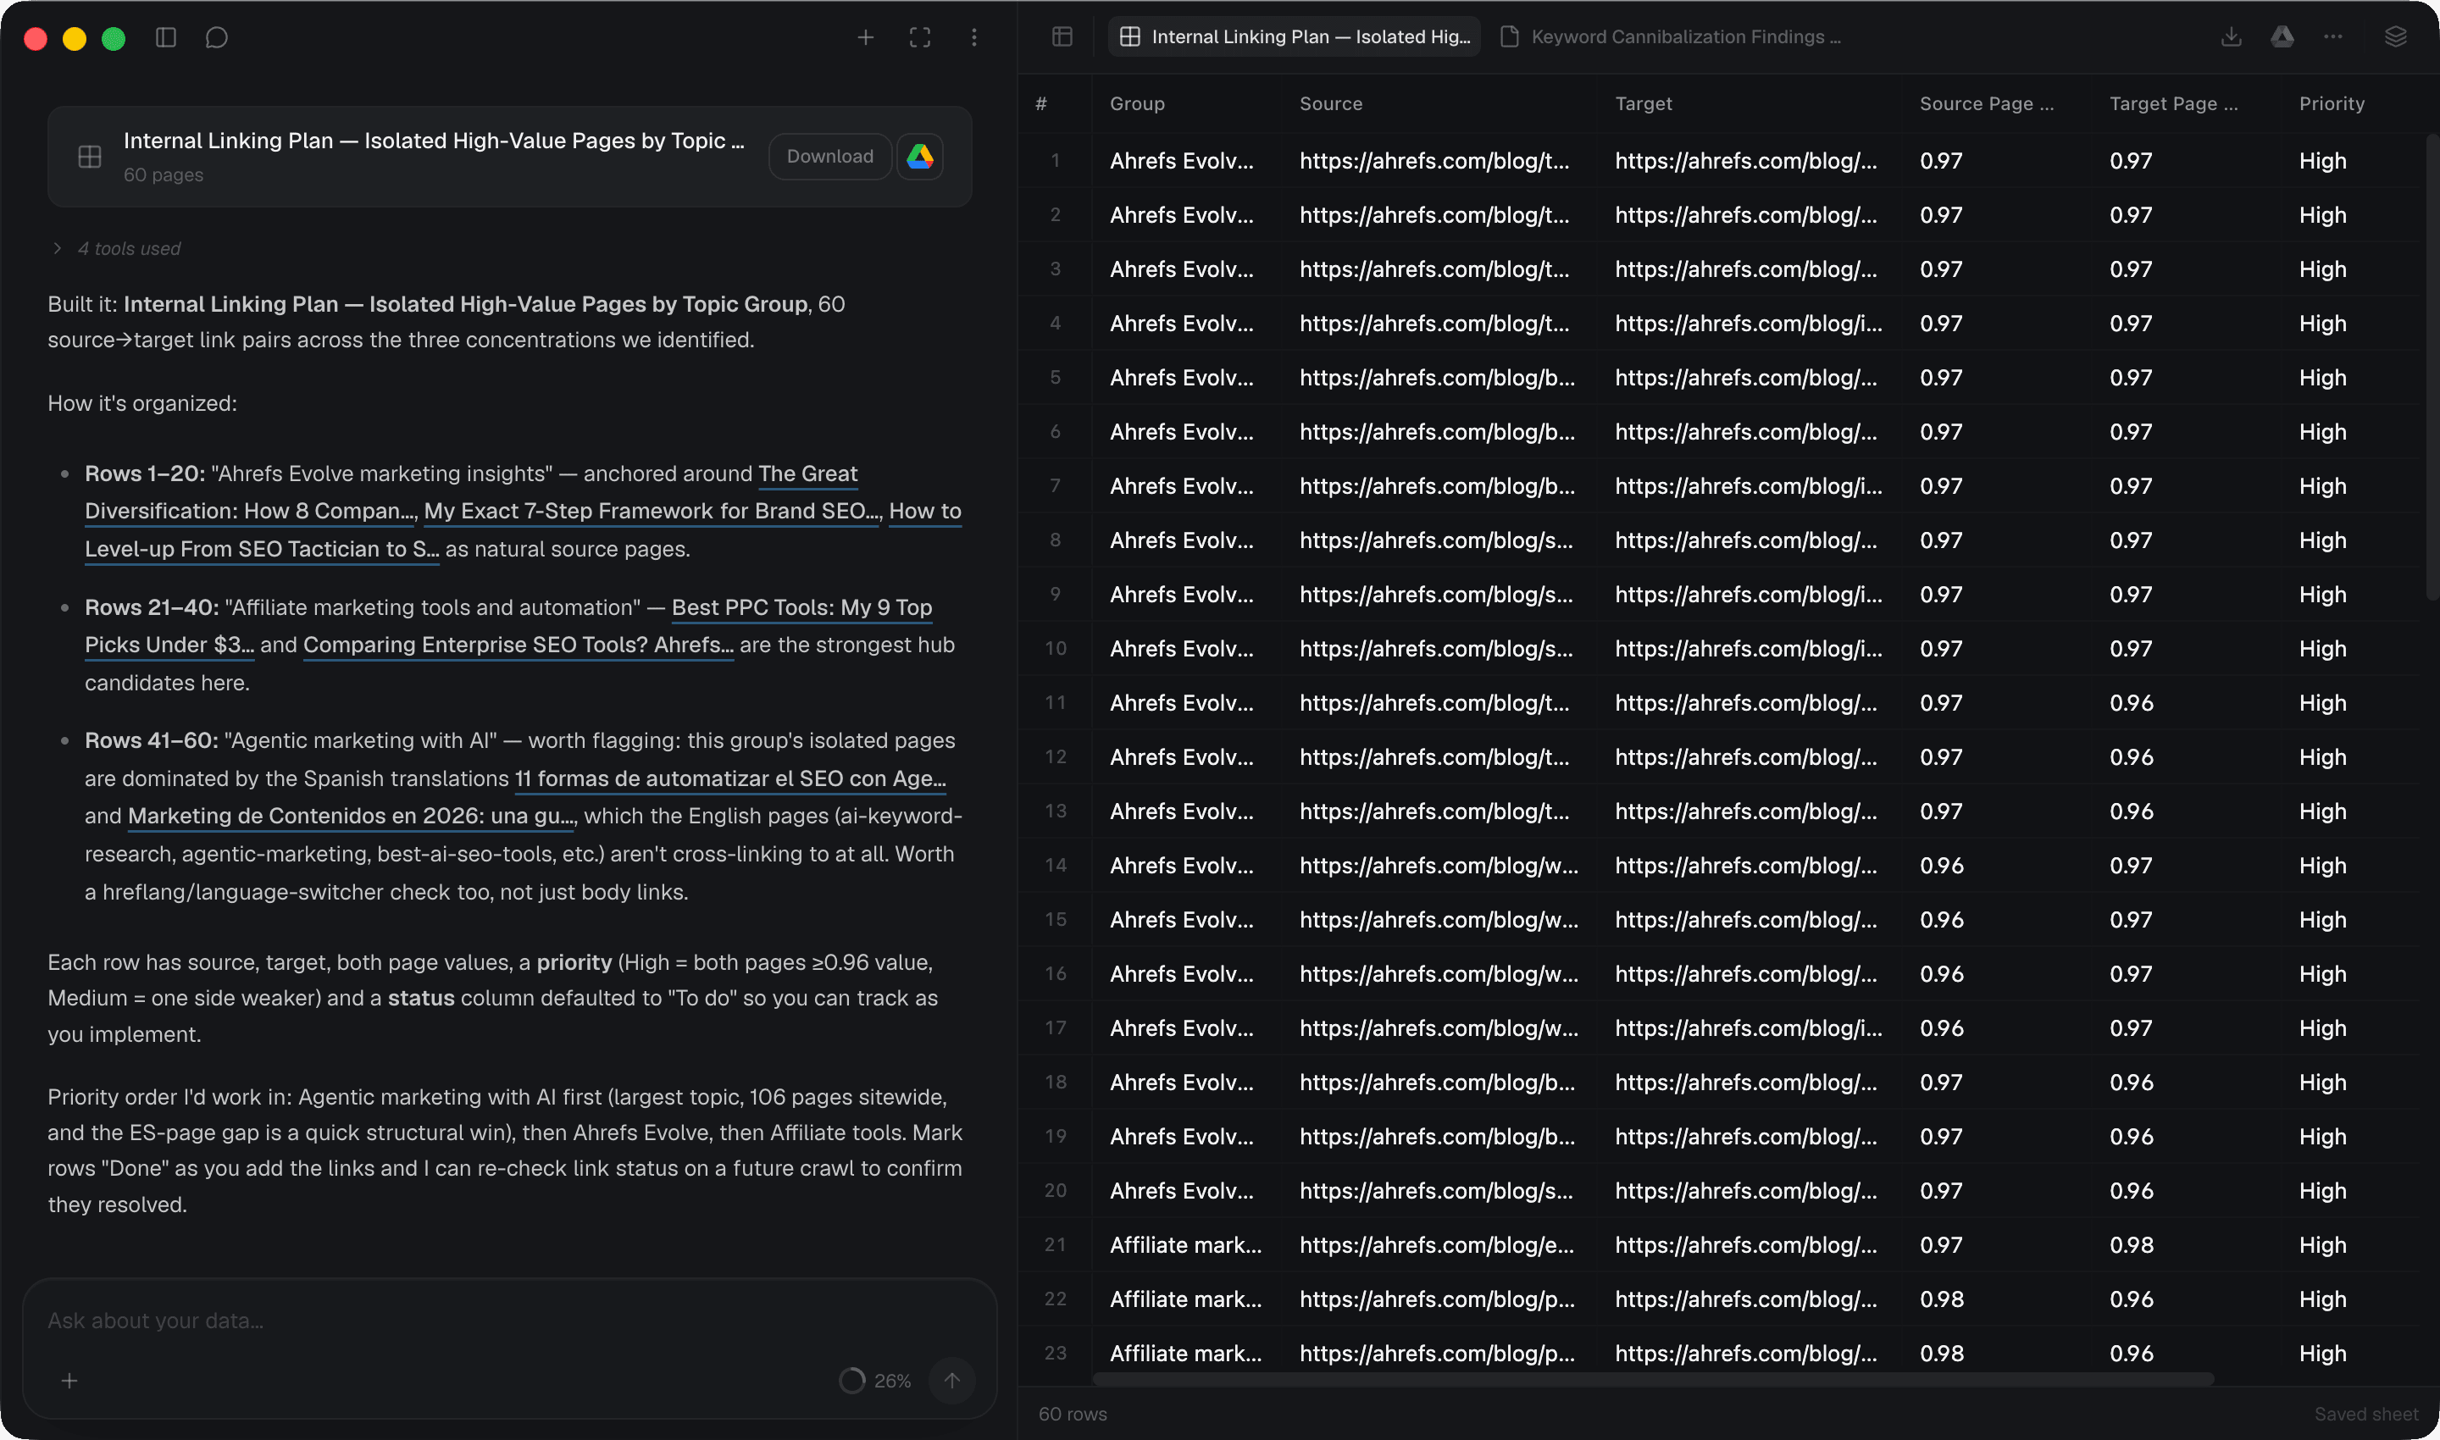Start new chat with plus icon
Image resolution: width=2440 pixels, height=1440 pixels.
866,37
